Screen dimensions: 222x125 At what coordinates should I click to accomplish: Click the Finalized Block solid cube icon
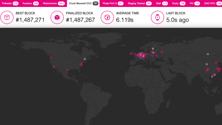click(x=57, y=17)
